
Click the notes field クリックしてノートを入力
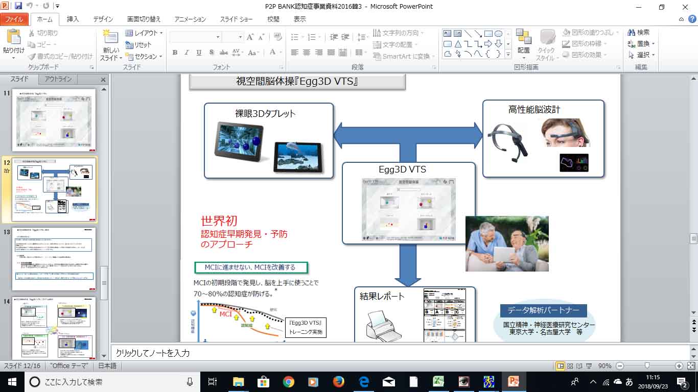(400, 353)
